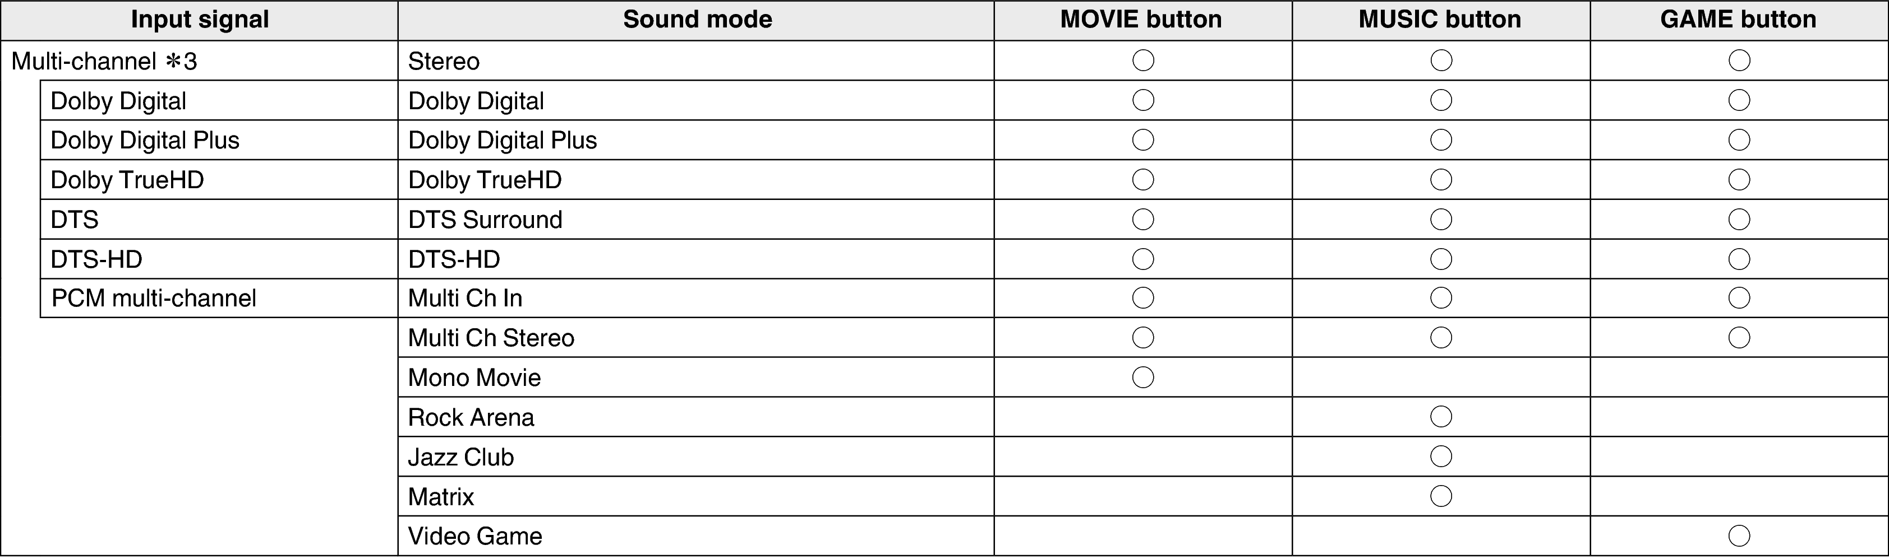
Task: Click Multi Ch Stereo circle under MOVIE
Action: pos(1142,338)
